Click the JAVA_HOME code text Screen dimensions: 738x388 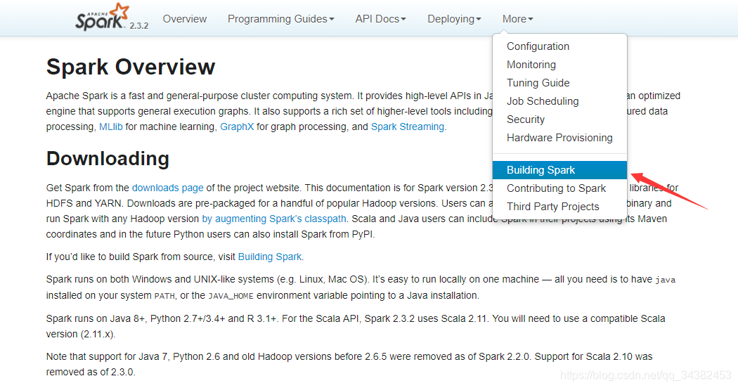pos(231,296)
